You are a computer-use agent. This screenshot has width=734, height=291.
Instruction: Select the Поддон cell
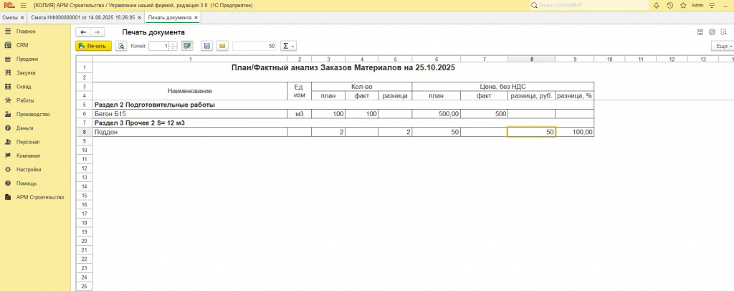[190, 133]
